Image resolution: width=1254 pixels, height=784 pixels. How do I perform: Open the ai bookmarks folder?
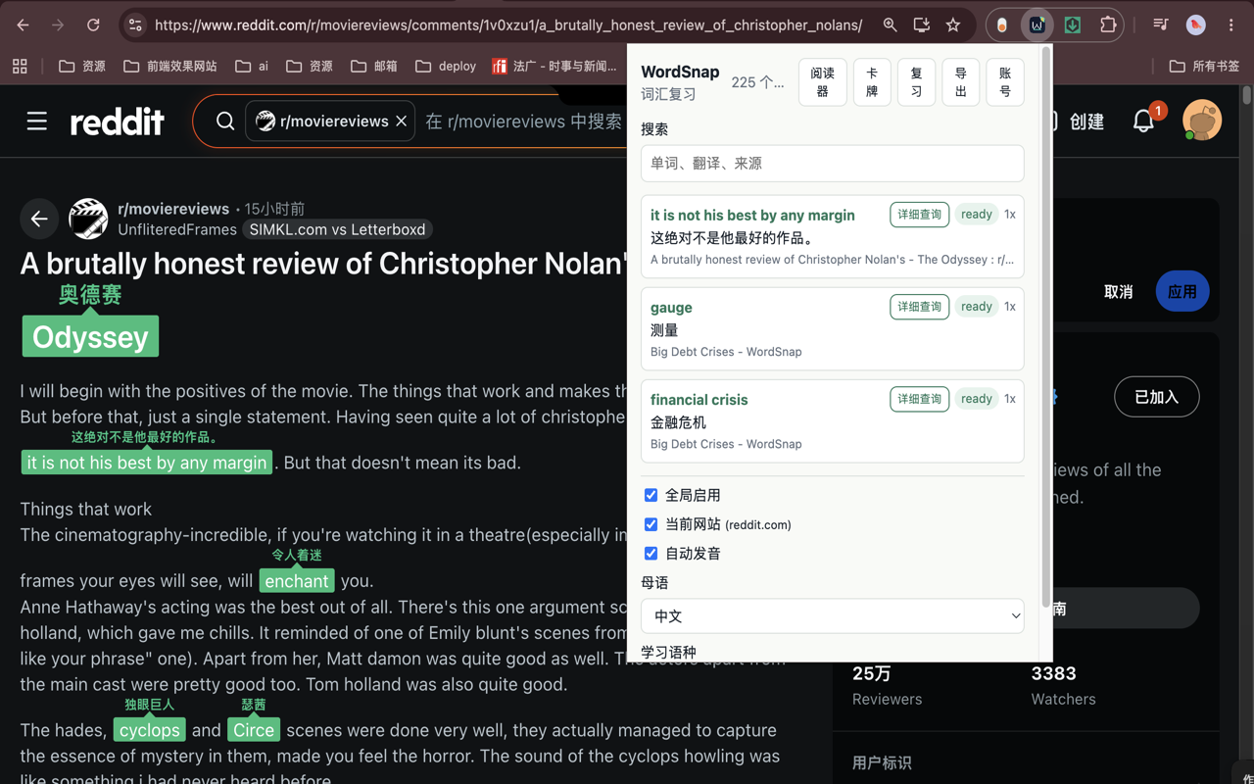(x=251, y=67)
